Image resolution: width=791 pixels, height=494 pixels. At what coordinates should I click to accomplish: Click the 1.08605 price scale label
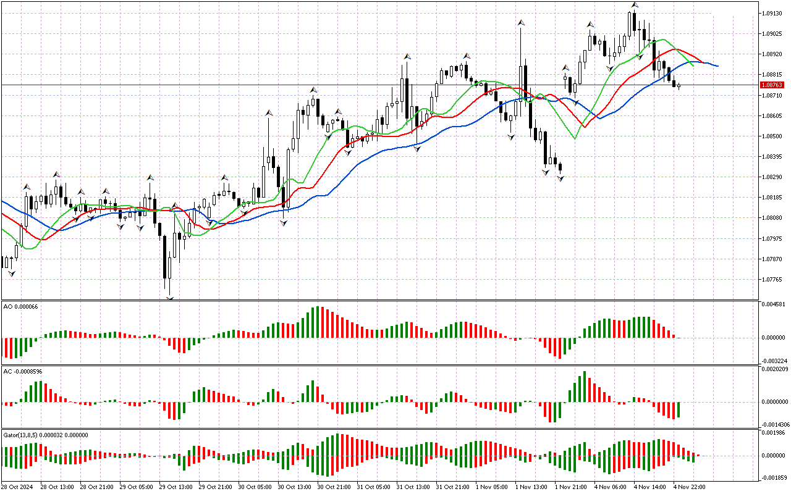tap(772, 115)
